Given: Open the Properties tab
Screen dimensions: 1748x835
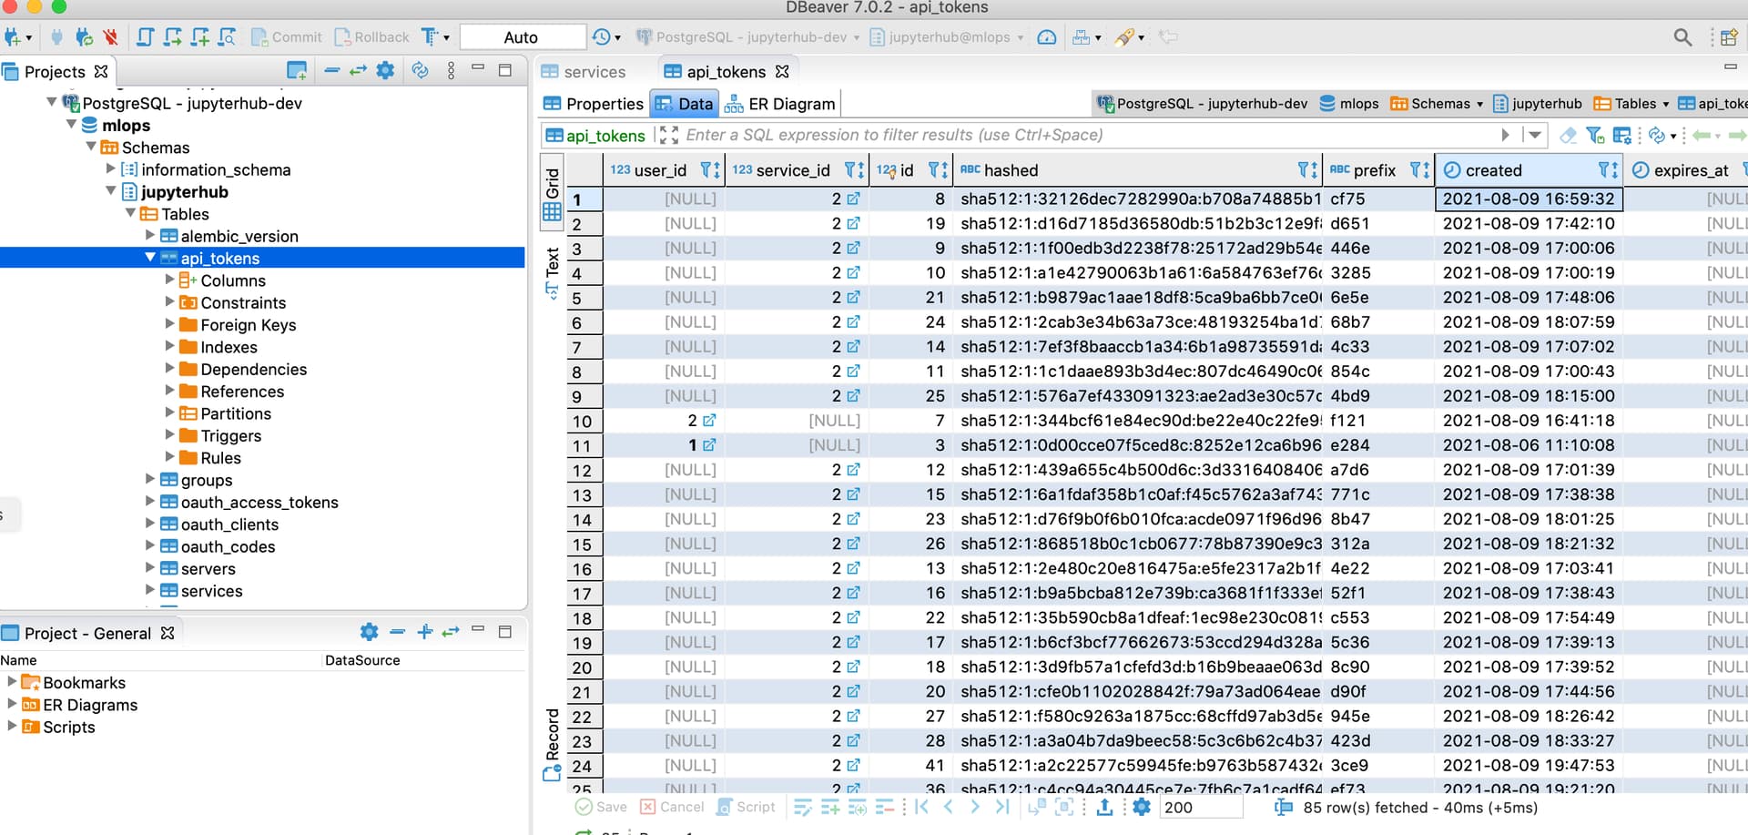Looking at the screenshot, I should 594,104.
